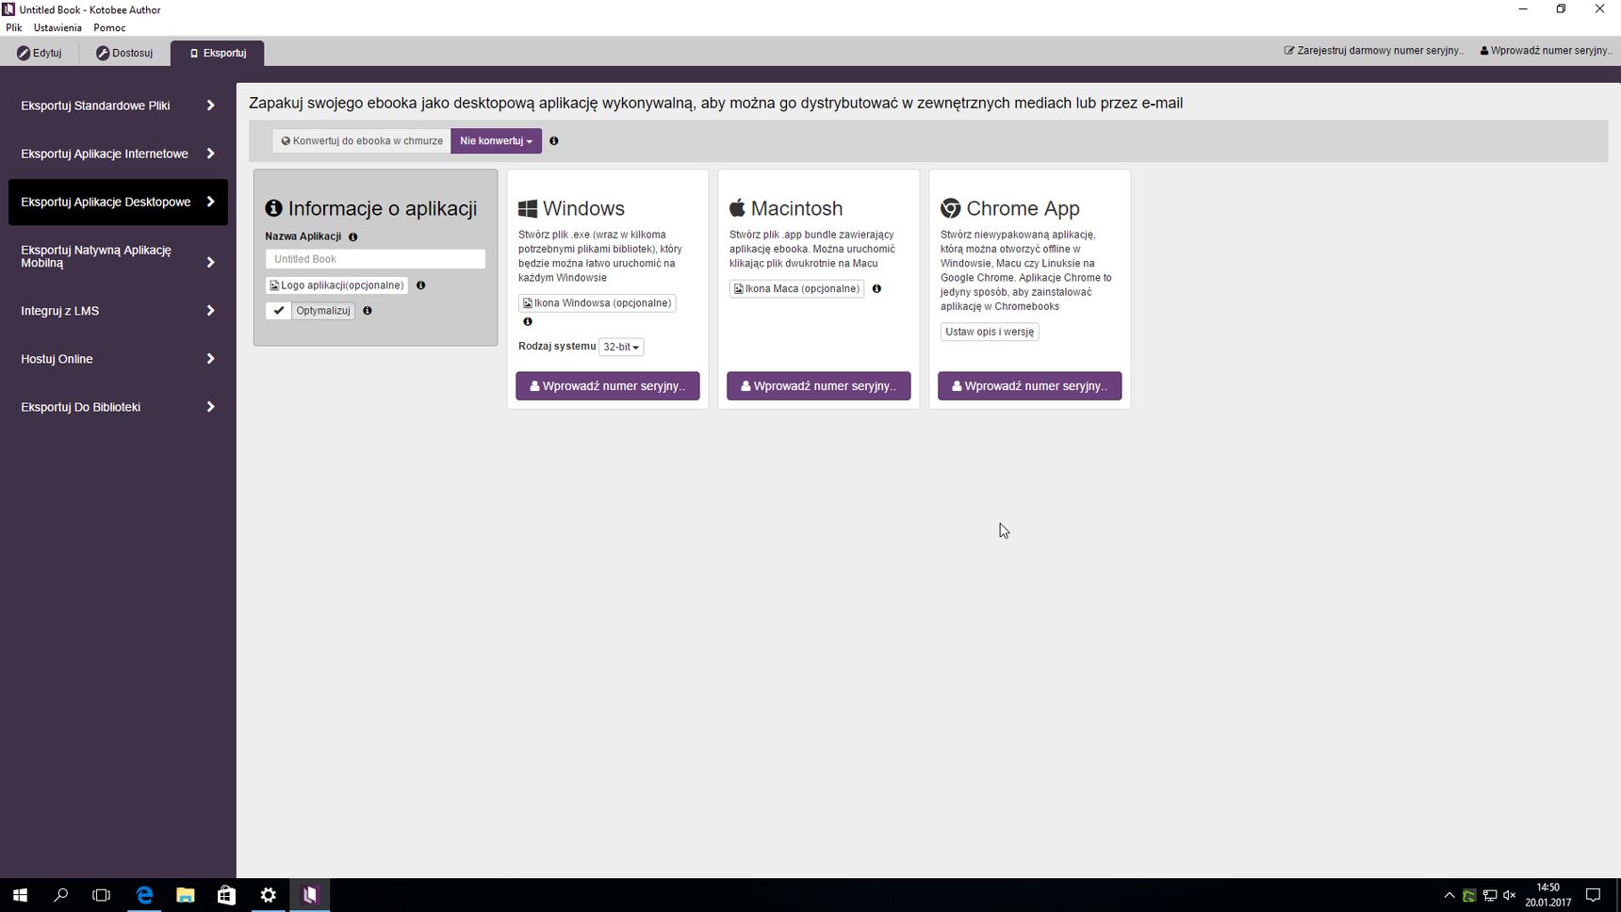Select the Eksportuj tab

[x=218, y=53]
